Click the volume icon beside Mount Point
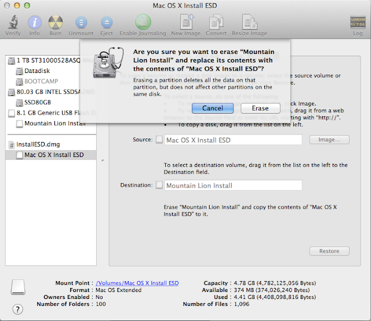 pos(18,287)
